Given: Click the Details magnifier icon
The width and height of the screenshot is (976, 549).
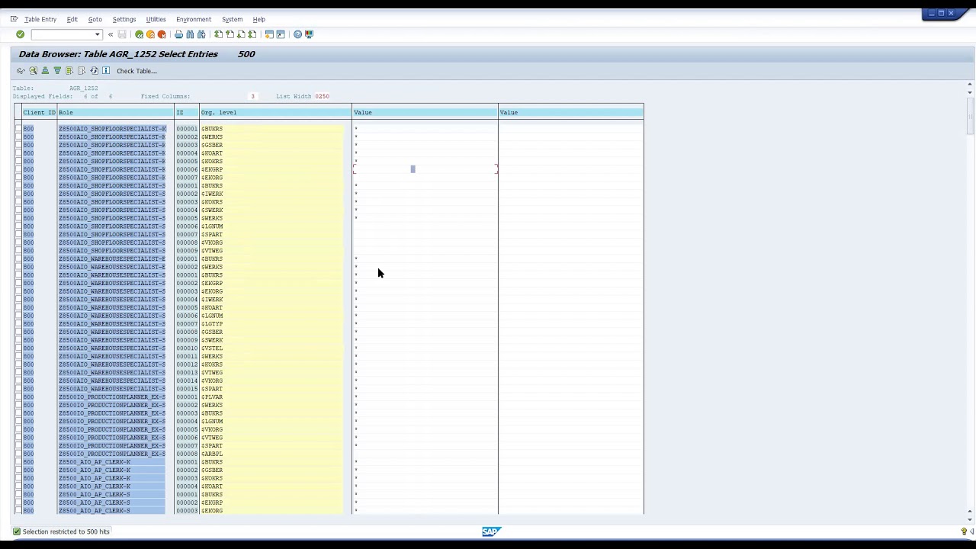Looking at the screenshot, I should [x=33, y=71].
